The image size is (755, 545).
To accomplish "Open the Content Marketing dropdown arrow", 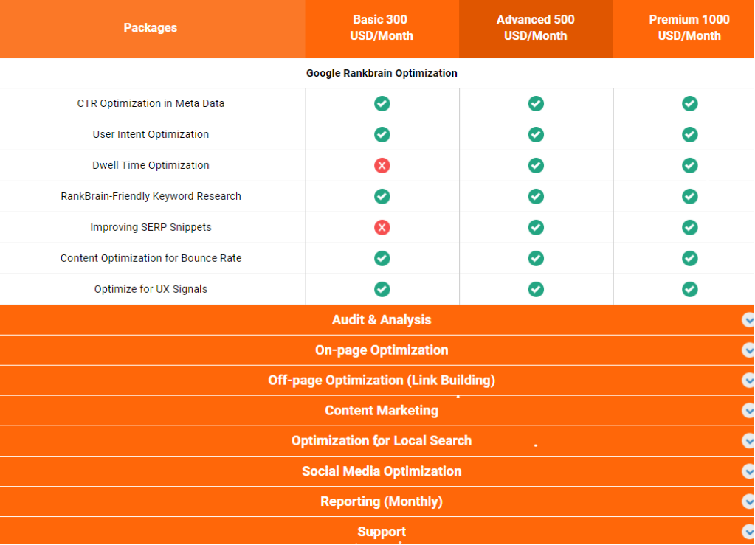I will pos(748,411).
